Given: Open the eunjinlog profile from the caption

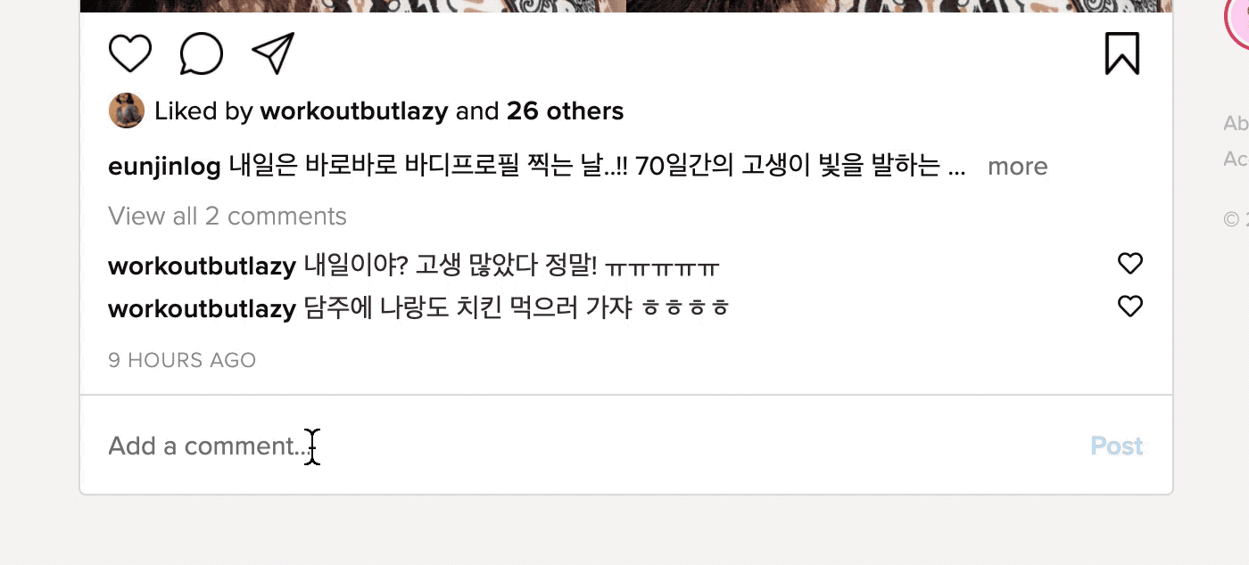Looking at the screenshot, I should (164, 167).
